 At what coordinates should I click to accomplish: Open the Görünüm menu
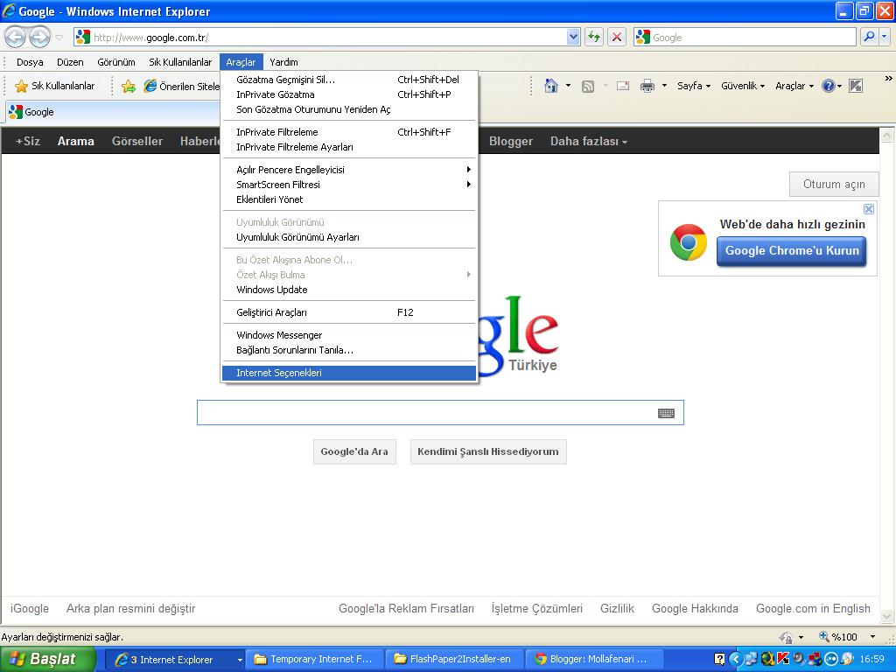tap(116, 62)
